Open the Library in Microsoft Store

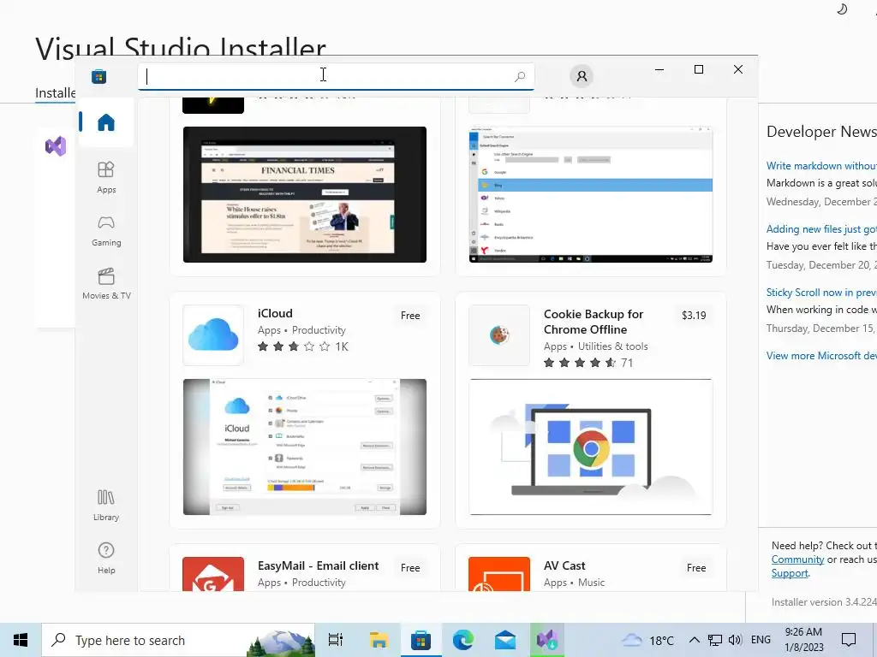click(x=105, y=505)
